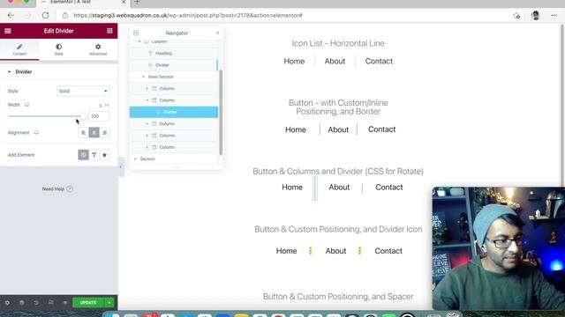Viewport: 565px width, 317px height.
Task: Open the Elementor hamburger menu
Action: click(8, 31)
